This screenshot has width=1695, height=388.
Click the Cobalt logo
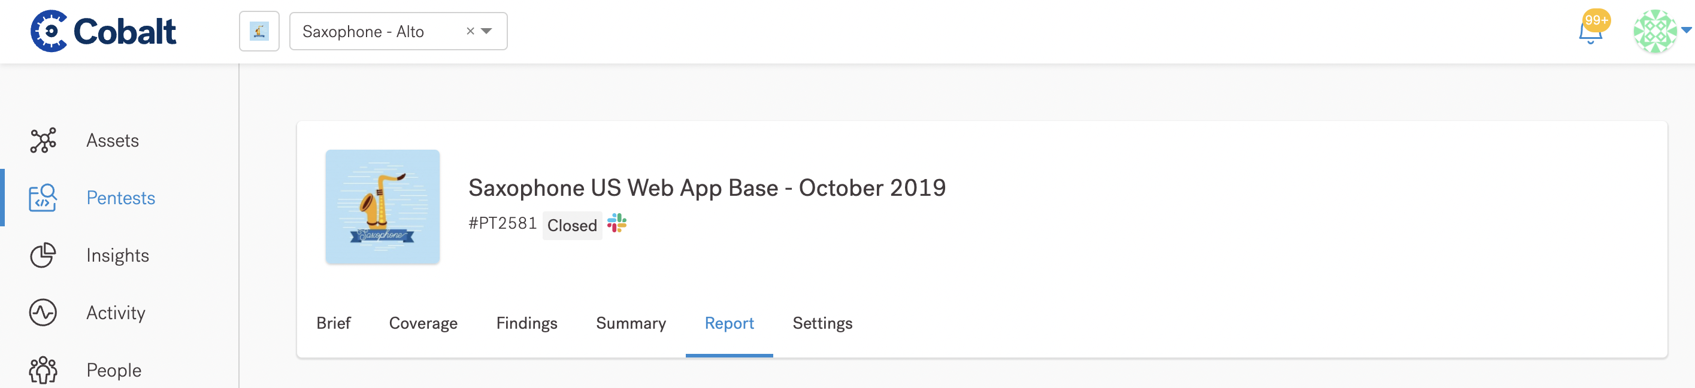pos(103,31)
